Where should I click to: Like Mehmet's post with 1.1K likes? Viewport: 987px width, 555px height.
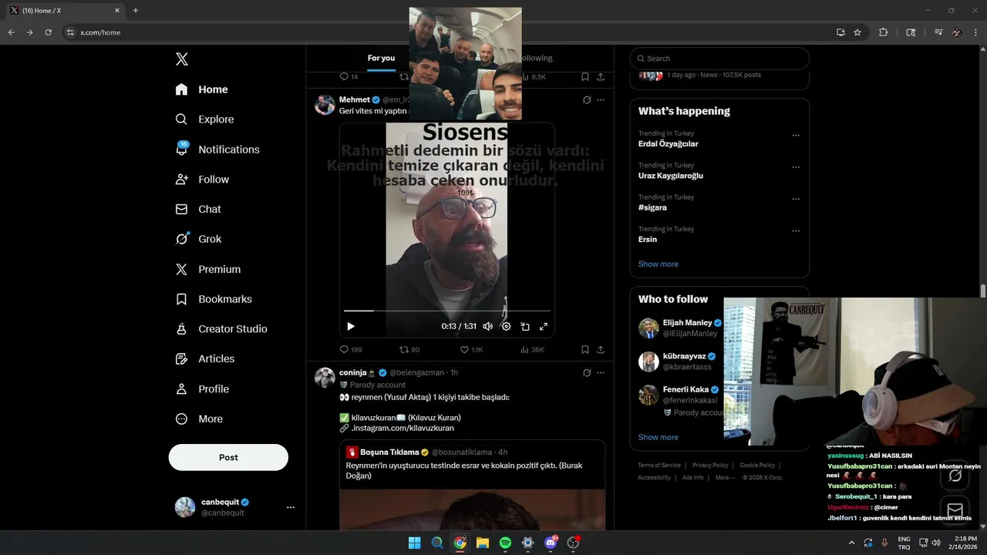(x=471, y=349)
